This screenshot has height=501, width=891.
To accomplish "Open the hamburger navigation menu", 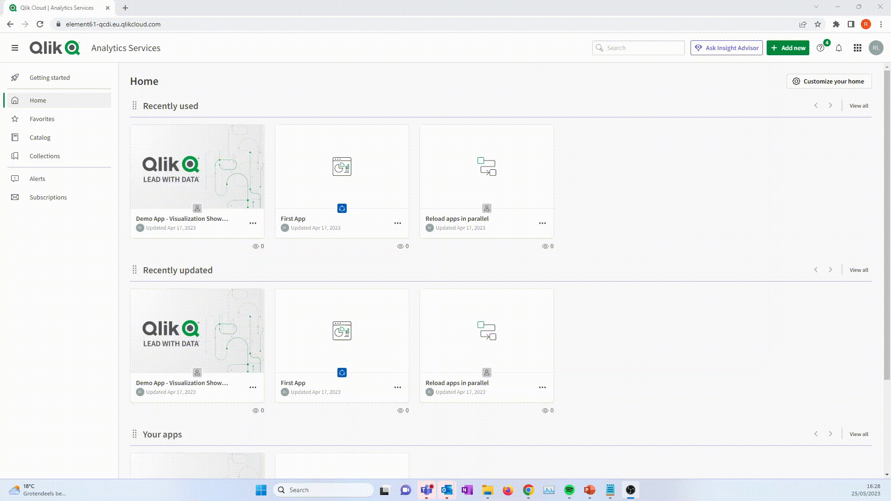I will (x=15, y=48).
